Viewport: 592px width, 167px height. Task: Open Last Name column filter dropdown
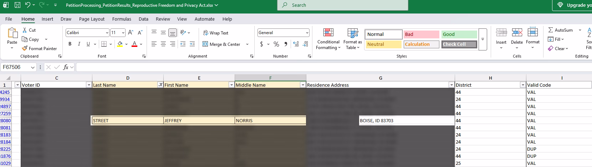tap(160, 85)
